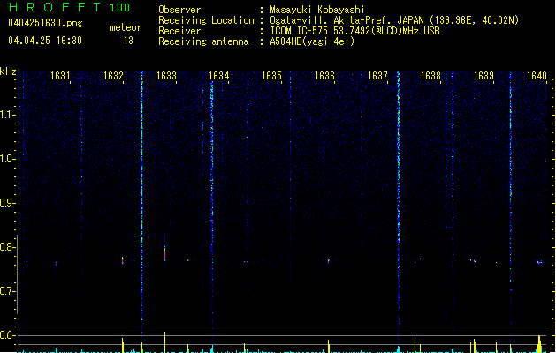Click location text Ogata-vill. Akita-Pref. JAPAN
The image size is (556, 353).
347,20
